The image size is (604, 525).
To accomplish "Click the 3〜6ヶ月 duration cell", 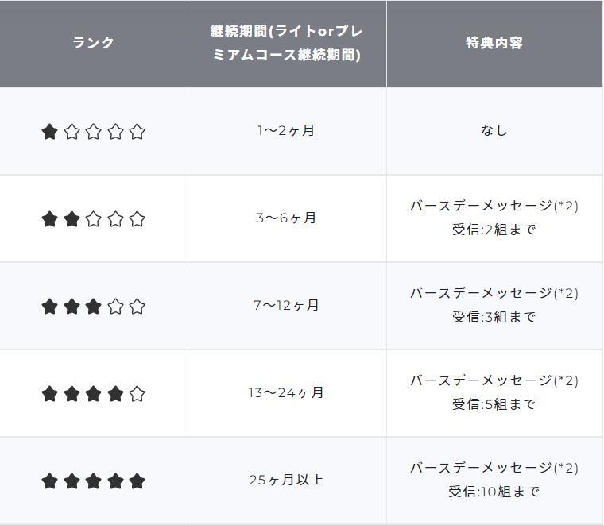I will tap(287, 218).
